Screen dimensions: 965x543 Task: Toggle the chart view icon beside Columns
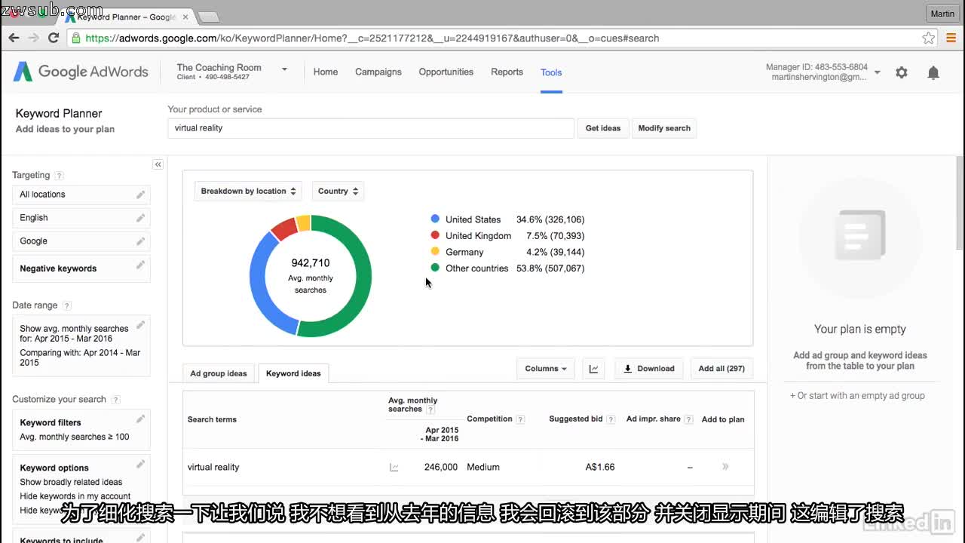coord(593,369)
